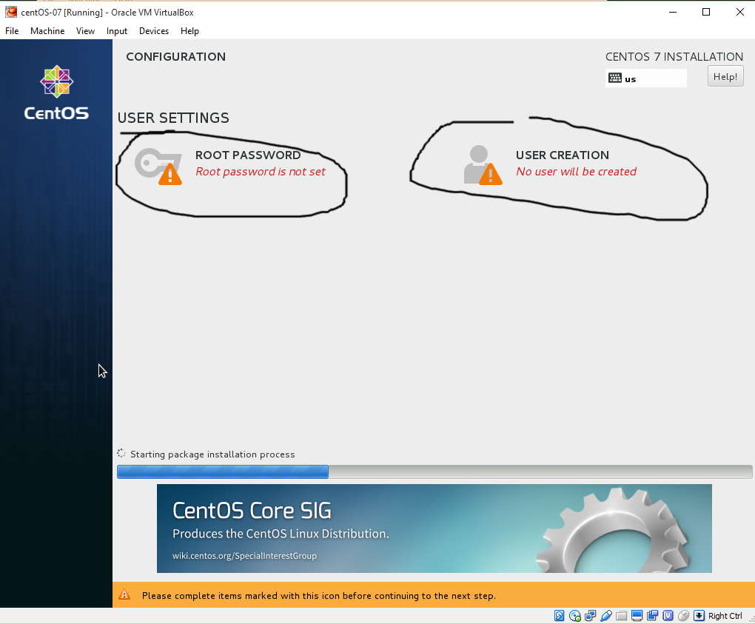The height and width of the screenshot is (624, 755).
Task: Click the CONFIGURATION heading
Action: [x=175, y=57]
